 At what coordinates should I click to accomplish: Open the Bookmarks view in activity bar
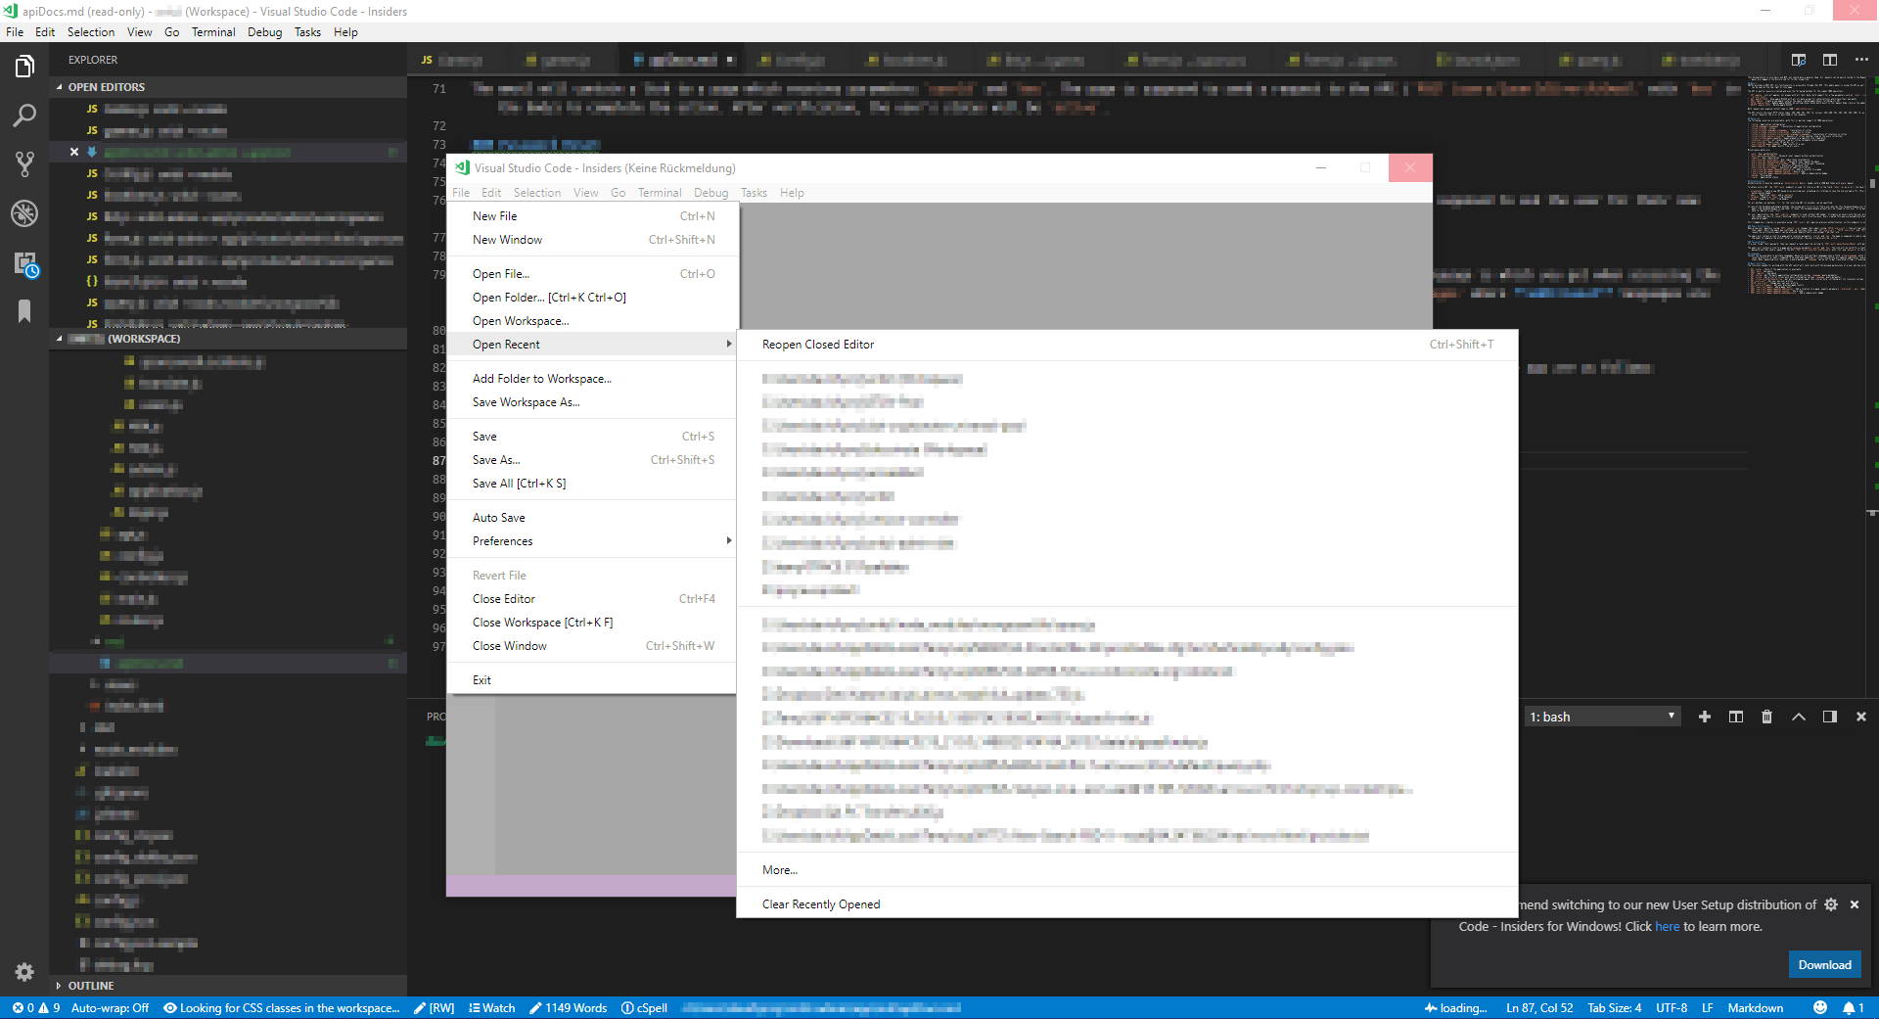[24, 311]
